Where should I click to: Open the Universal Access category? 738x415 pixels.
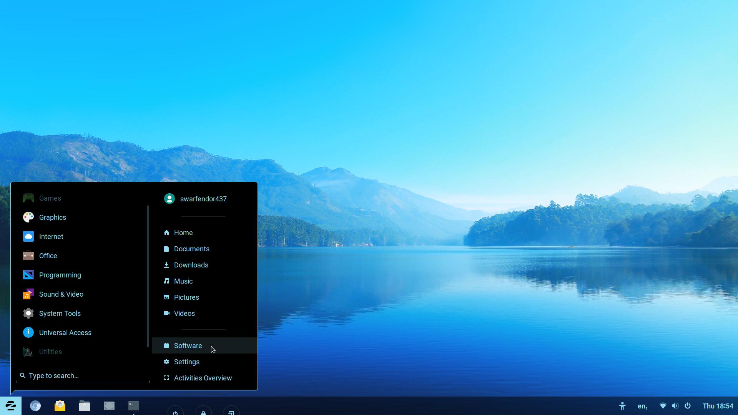pyautogui.click(x=65, y=332)
